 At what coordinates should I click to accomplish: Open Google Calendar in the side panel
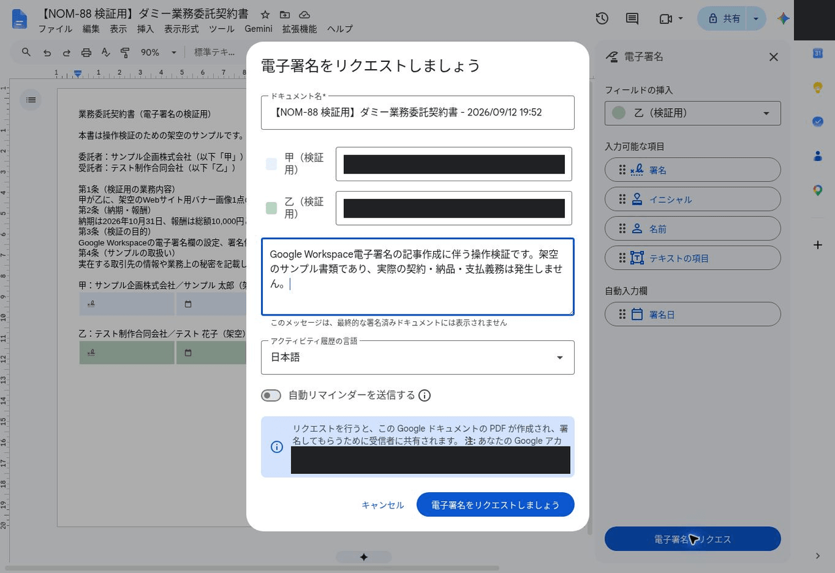click(x=817, y=53)
